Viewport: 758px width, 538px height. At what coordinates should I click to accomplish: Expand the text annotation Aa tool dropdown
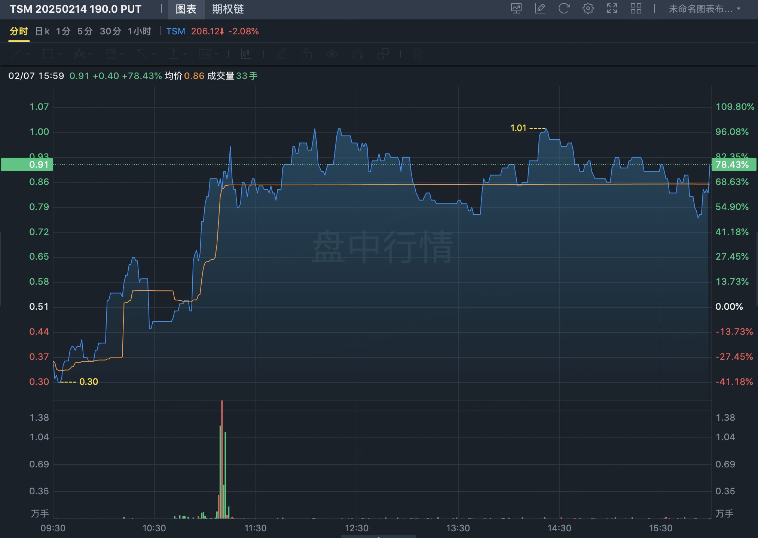(216, 54)
